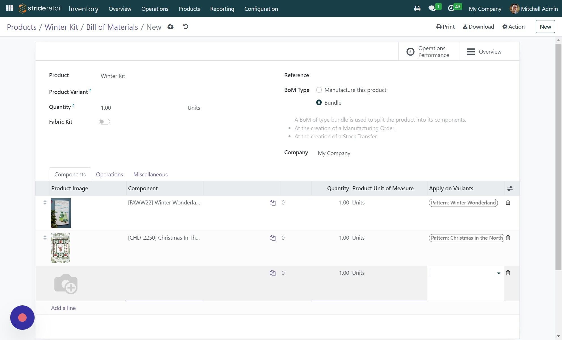Toggle the Fabric Kit switch
Image resolution: width=562 pixels, height=340 pixels.
tap(104, 122)
